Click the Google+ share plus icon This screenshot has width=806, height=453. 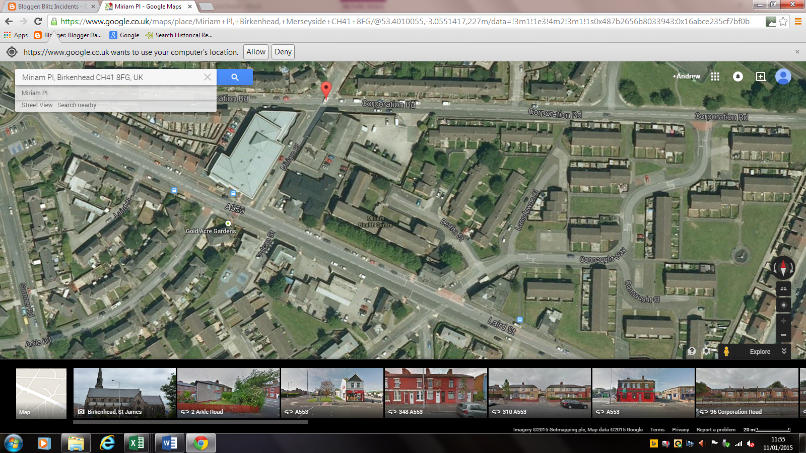coord(761,77)
